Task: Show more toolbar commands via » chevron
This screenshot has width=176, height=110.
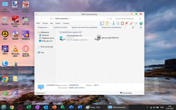Action: [x=125, y=27]
